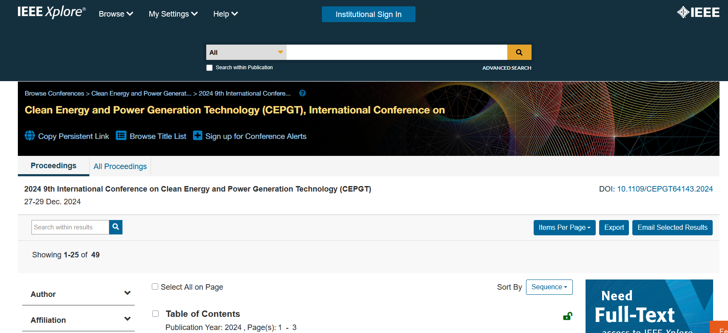Open the Browse menu

[x=116, y=14]
